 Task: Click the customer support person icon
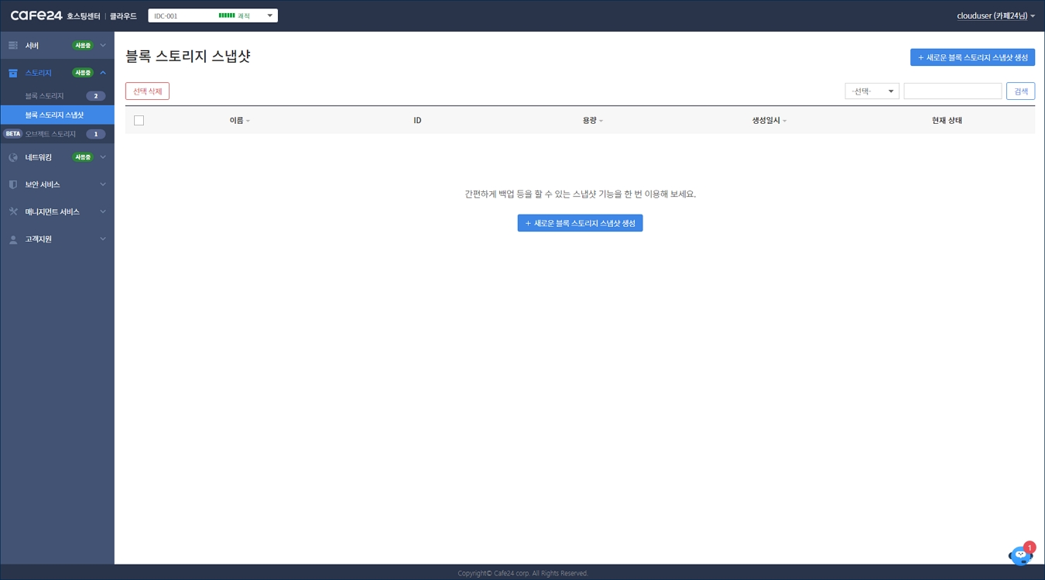13,240
